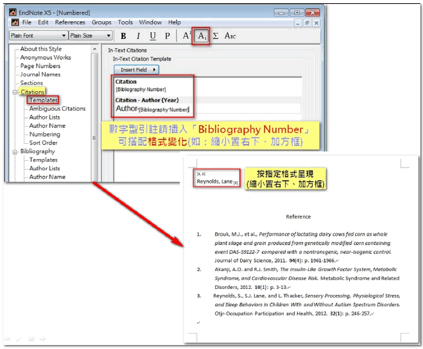Click the Author (Year) template field

208,109
